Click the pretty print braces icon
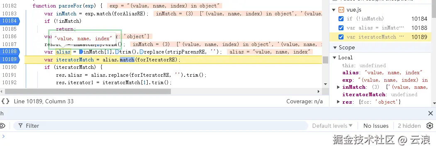 coord(5,101)
